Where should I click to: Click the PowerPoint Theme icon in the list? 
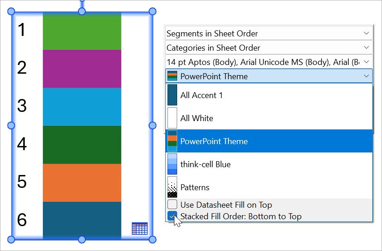pos(172,141)
